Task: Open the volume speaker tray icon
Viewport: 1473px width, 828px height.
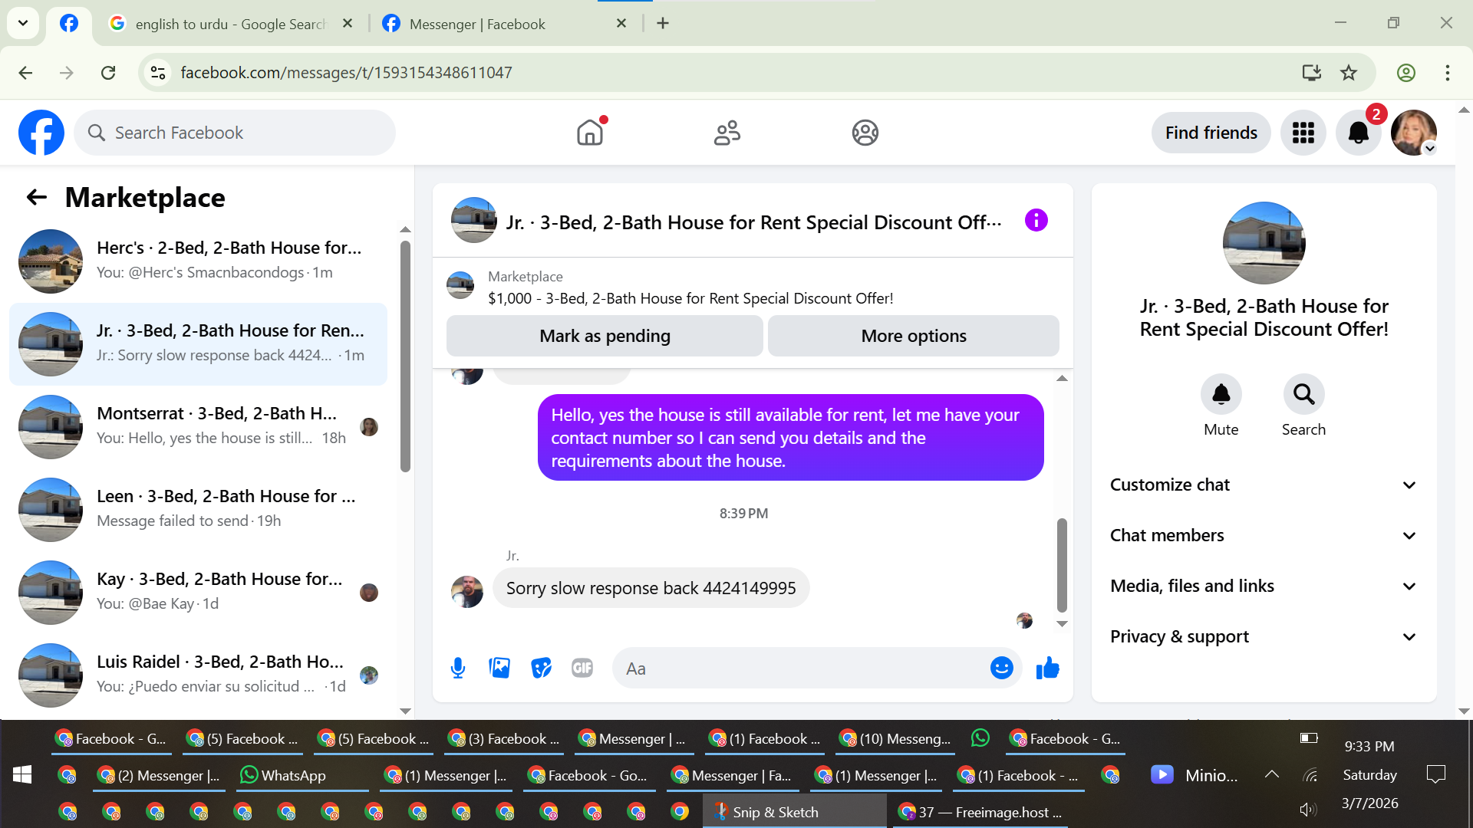Action: point(1307,810)
